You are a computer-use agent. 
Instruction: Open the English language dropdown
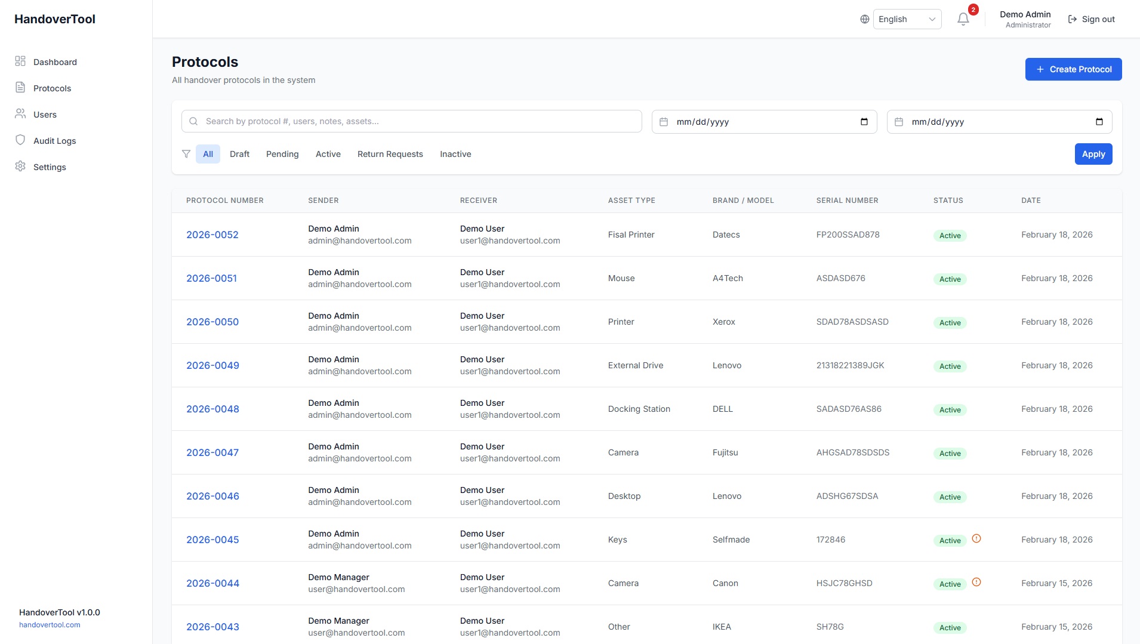coord(907,19)
